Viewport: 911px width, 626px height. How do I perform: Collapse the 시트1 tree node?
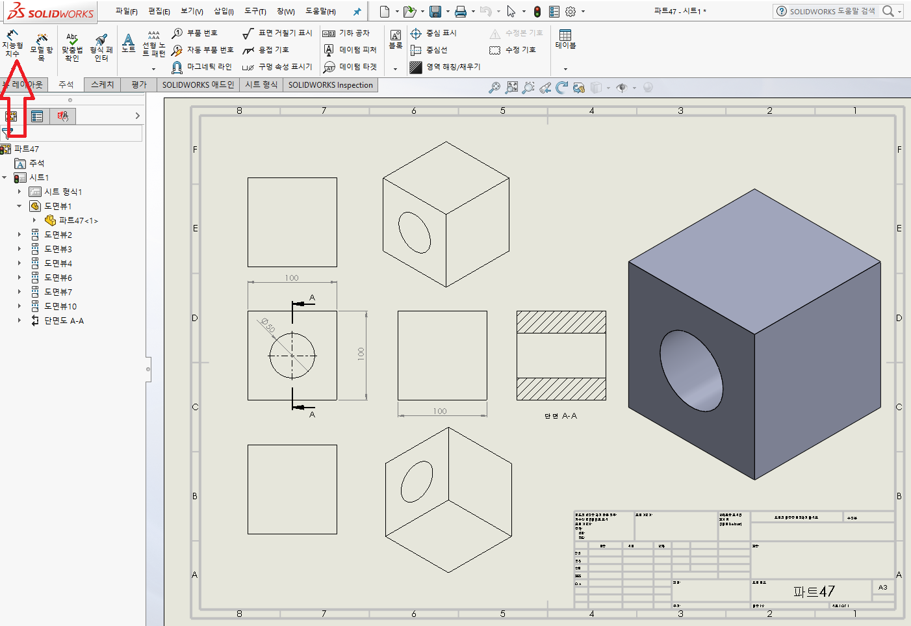point(5,177)
